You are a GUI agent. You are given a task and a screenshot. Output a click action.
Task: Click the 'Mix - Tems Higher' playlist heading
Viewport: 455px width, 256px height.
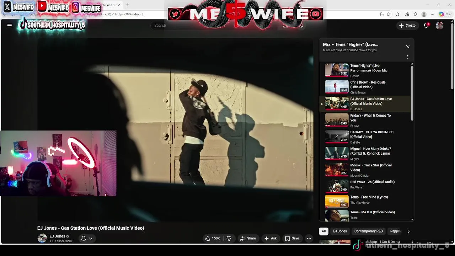[x=350, y=44]
